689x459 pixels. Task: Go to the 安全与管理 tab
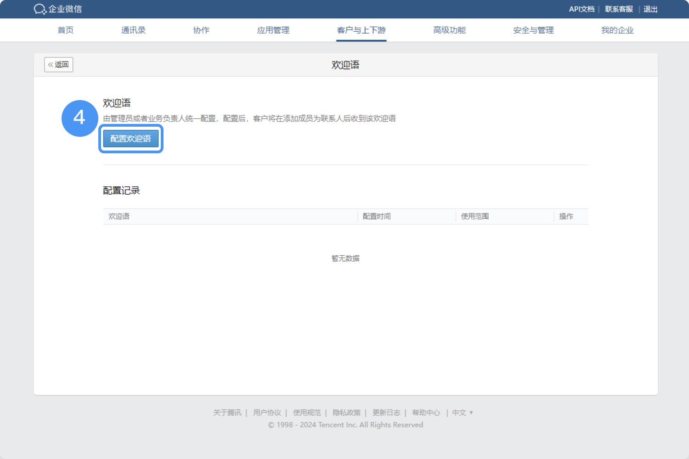point(533,30)
